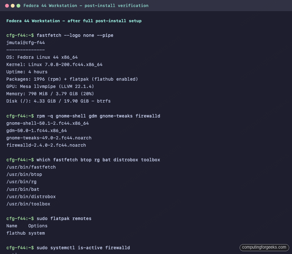
Task: Click 'firewalld-2.4.0-2.fc44.noarch' output line
Action: click(46, 145)
